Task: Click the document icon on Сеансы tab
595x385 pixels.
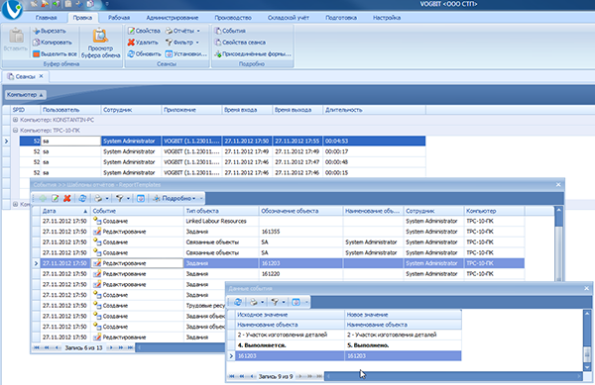Action: (11, 76)
